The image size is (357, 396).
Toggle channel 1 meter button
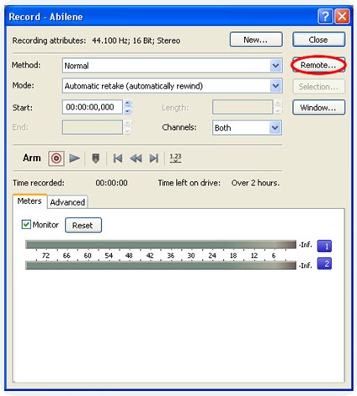[x=324, y=246]
